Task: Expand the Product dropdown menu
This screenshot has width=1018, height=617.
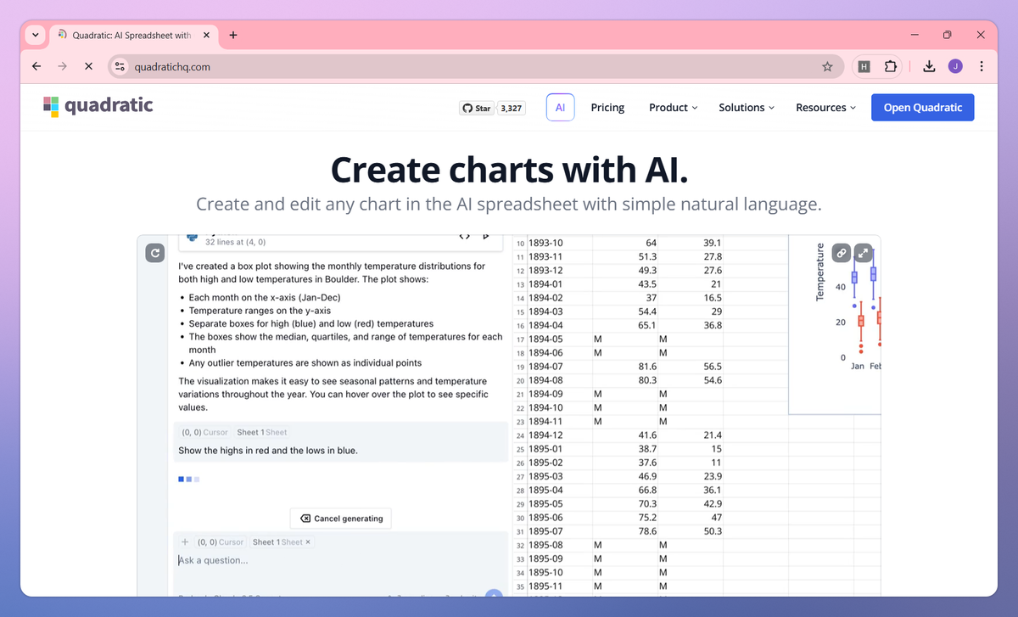Action: pyautogui.click(x=673, y=108)
